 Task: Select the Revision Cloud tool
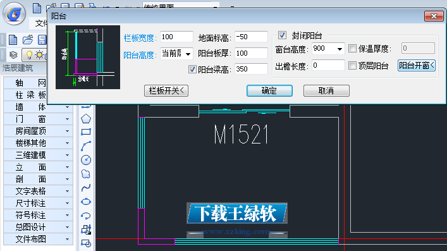coord(86,174)
